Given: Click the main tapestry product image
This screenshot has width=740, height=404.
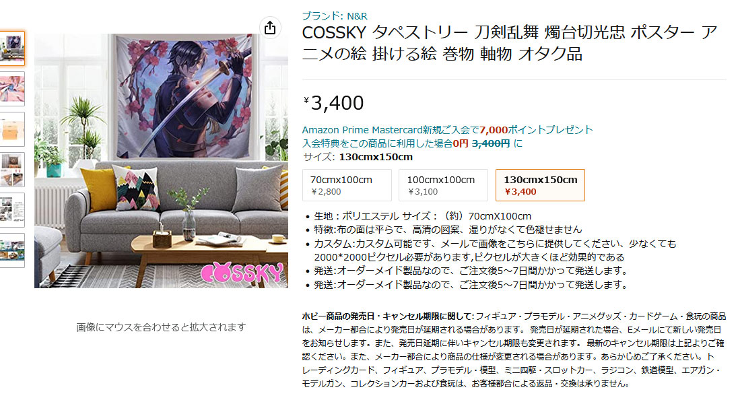Looking at the screenshot, I should [x=161, y=160].
